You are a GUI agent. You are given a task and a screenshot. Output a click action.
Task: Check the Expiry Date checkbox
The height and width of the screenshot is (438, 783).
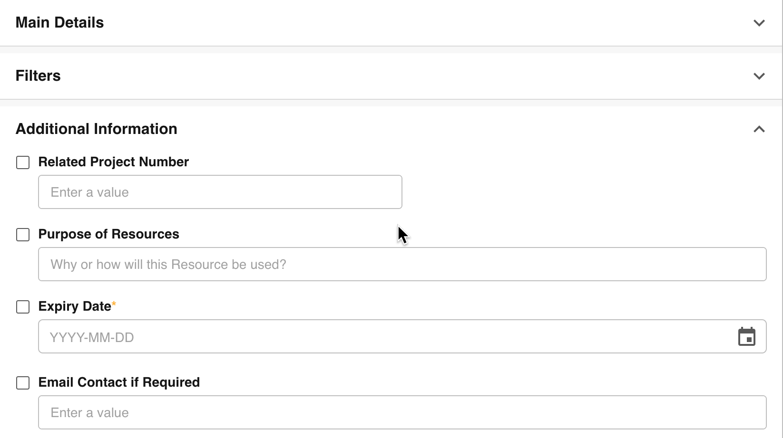[x=23, y=307]
